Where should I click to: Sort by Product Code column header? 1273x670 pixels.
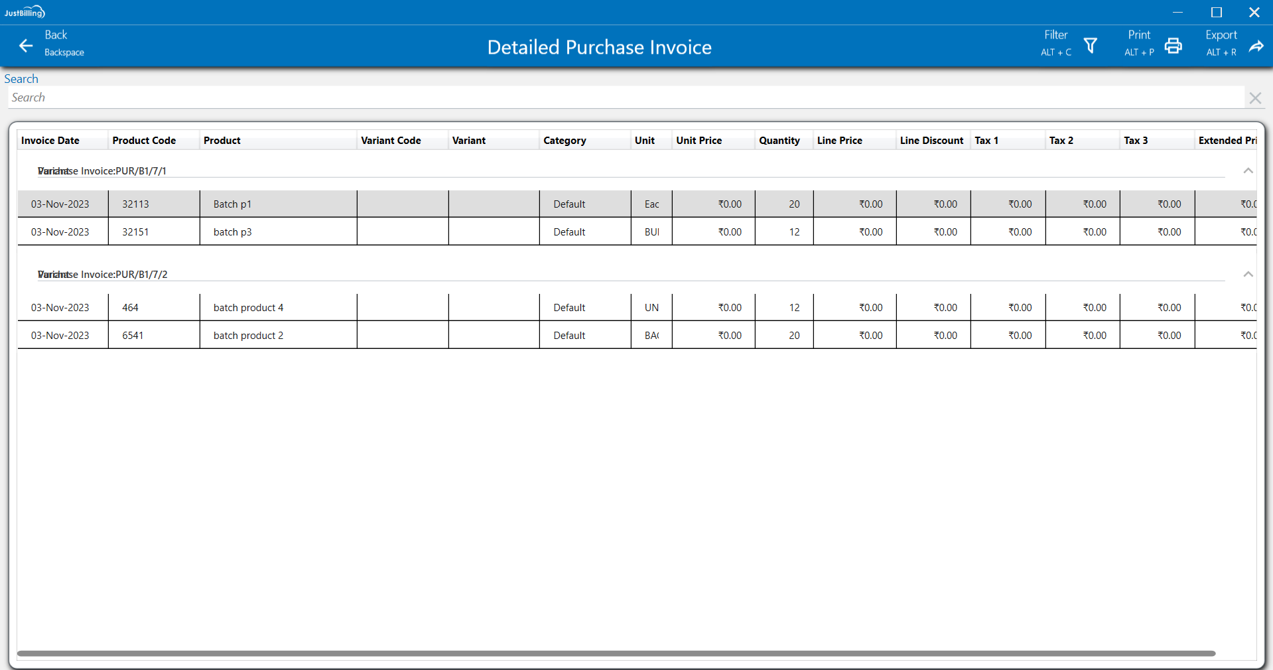click(144, 141)
